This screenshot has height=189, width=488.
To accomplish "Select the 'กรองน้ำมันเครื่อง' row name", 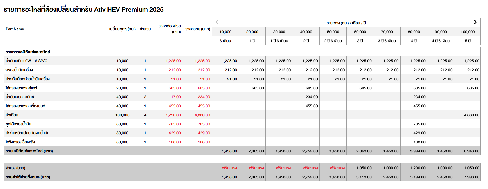I will pyautogui.click(x=19, y=70).
